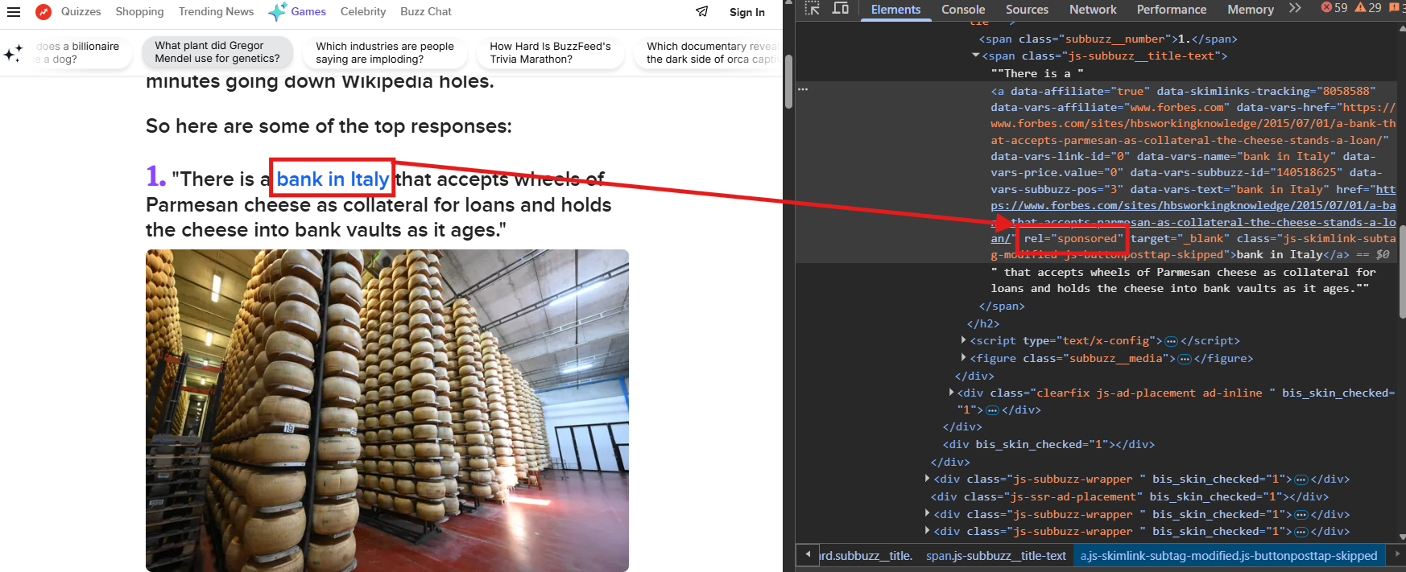Select breadcrumb span.js-subbuzz__title-text

[x=996, y=555]
